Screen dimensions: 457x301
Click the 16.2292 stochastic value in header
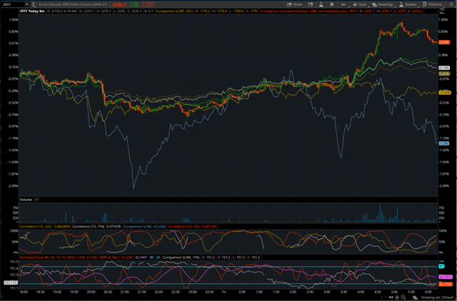pos(126,257)
